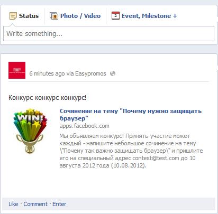This screenshot has width=218, height=214.
Task: Click the apps.facebook.com domain text
Action: [84, 126]
